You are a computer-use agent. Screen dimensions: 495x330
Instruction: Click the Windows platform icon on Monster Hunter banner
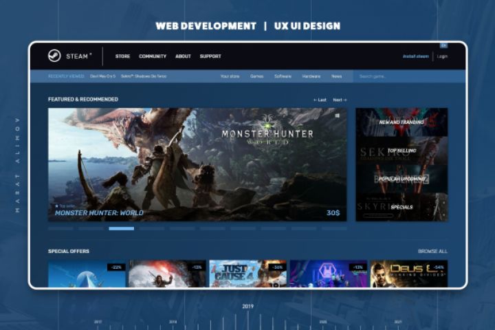(337, 115)
